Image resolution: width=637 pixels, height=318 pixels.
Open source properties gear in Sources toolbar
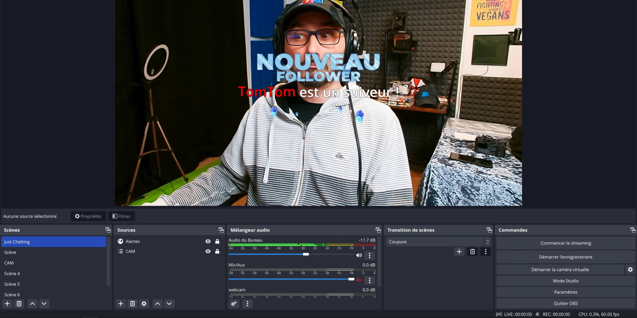click(144, 304)
